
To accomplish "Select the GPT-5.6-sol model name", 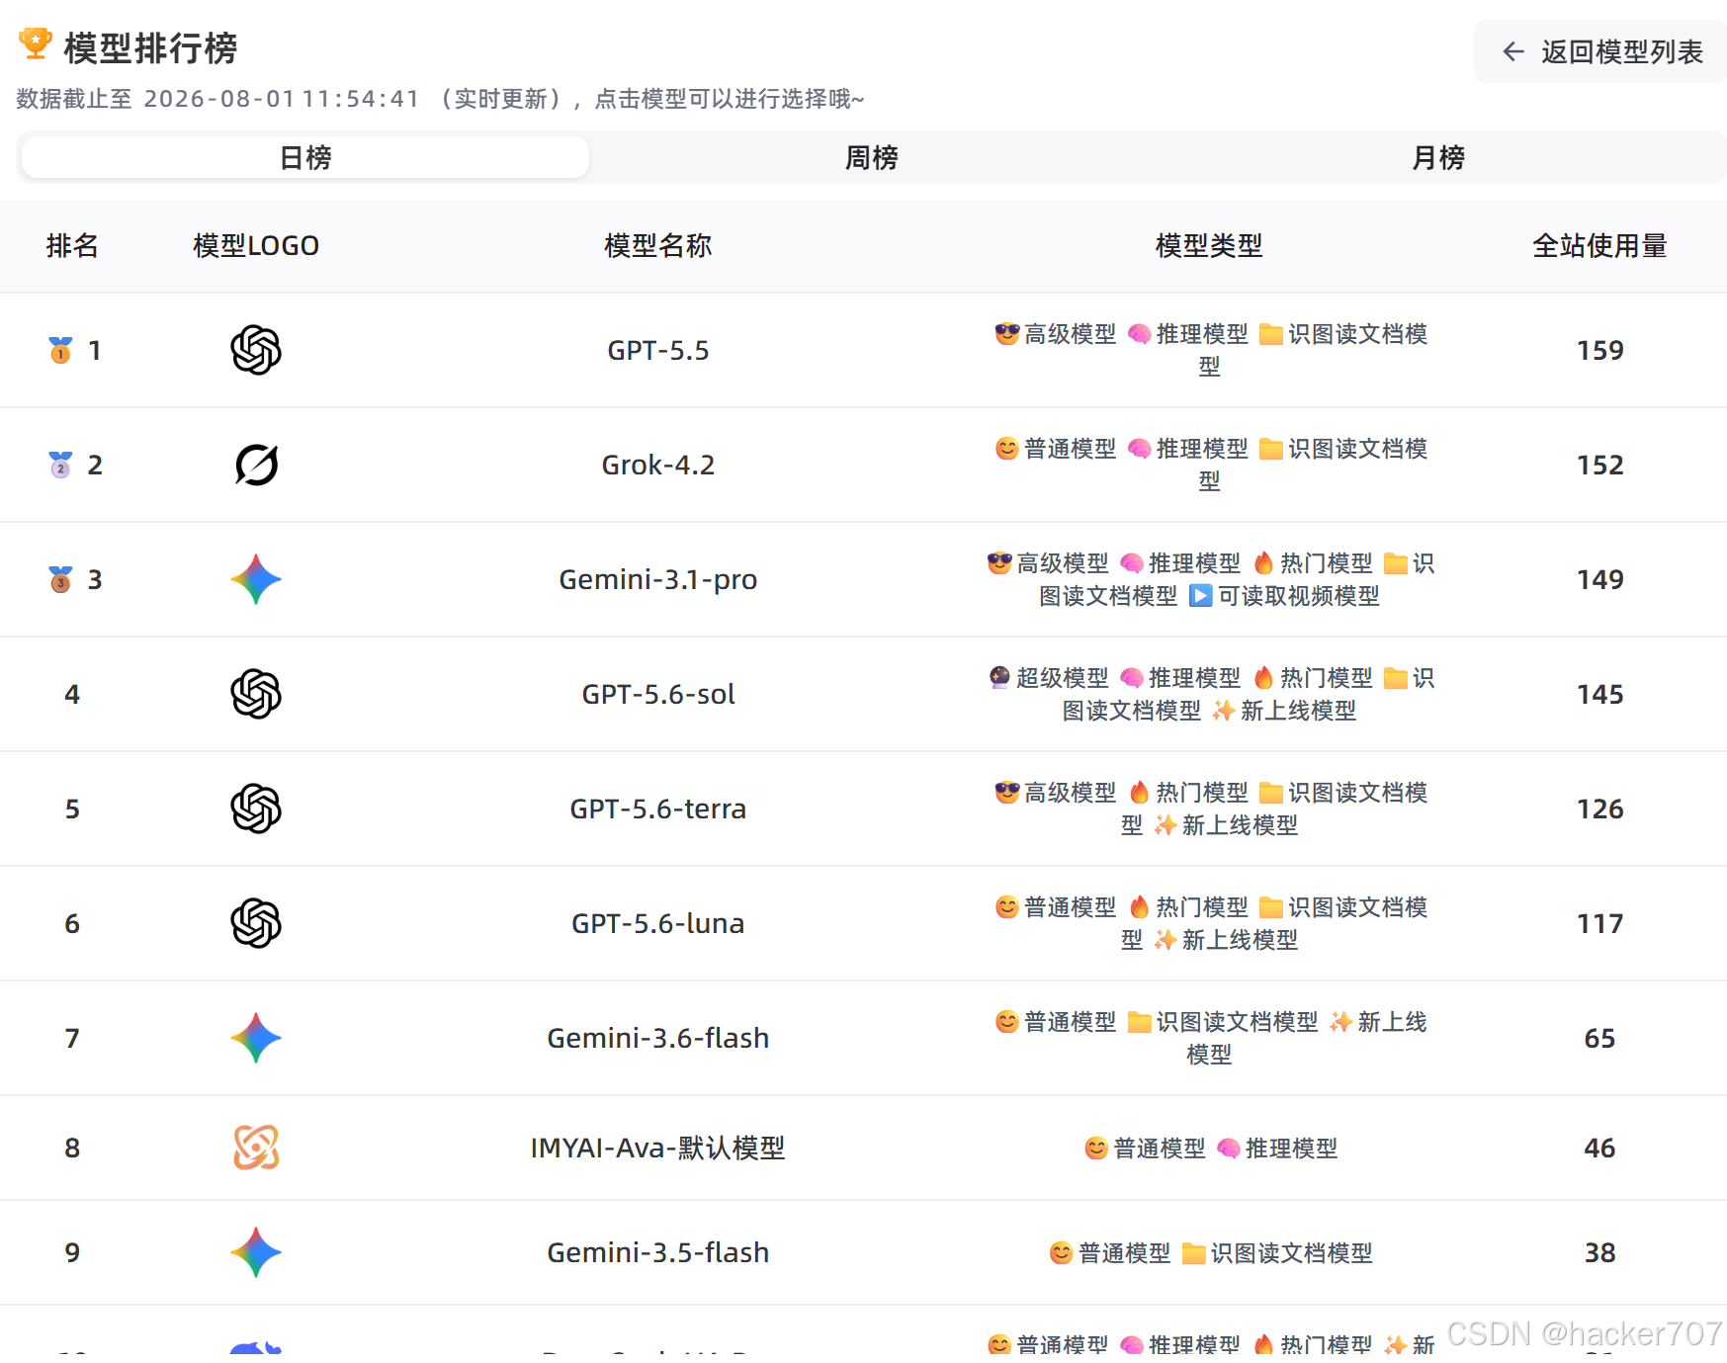I will click(658, 695).
